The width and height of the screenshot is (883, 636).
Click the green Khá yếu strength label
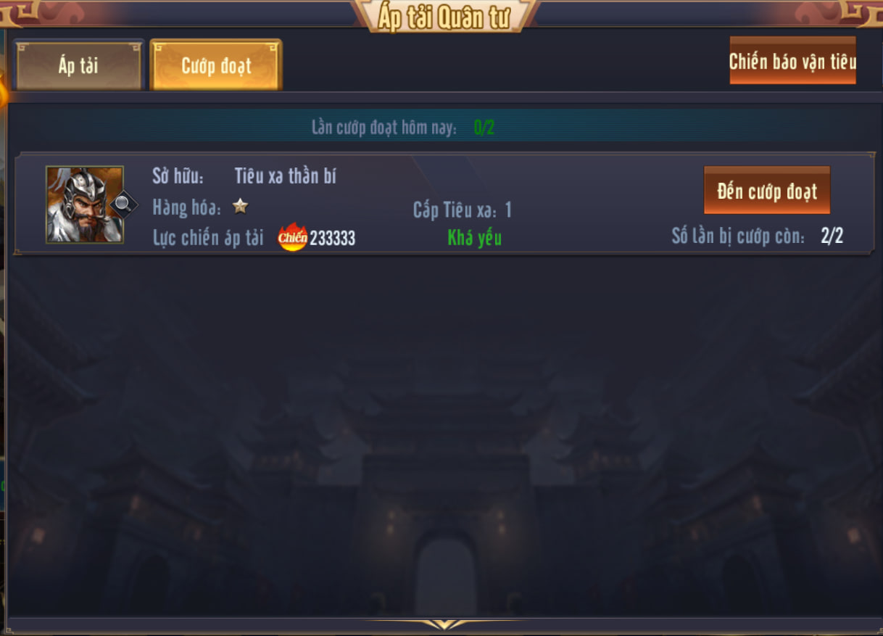point(475,238)
